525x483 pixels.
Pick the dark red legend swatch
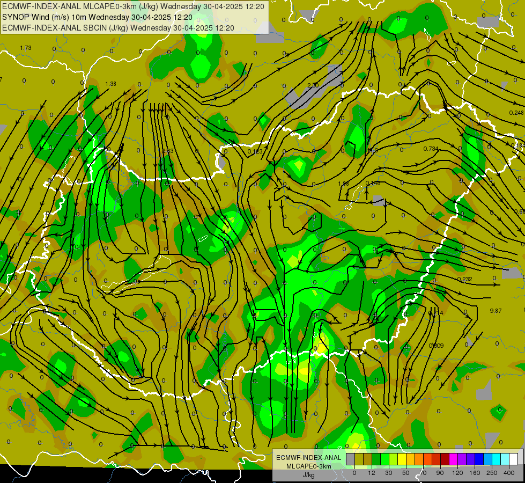pos(445,459)
